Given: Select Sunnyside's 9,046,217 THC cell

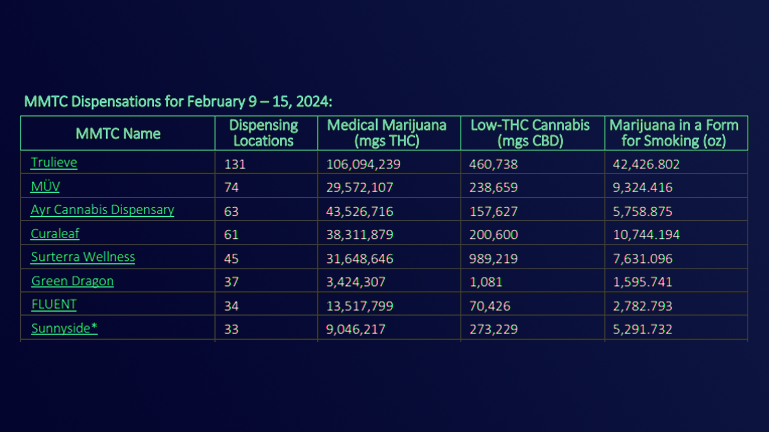Looking at the screenshot, I should (389, 328).
